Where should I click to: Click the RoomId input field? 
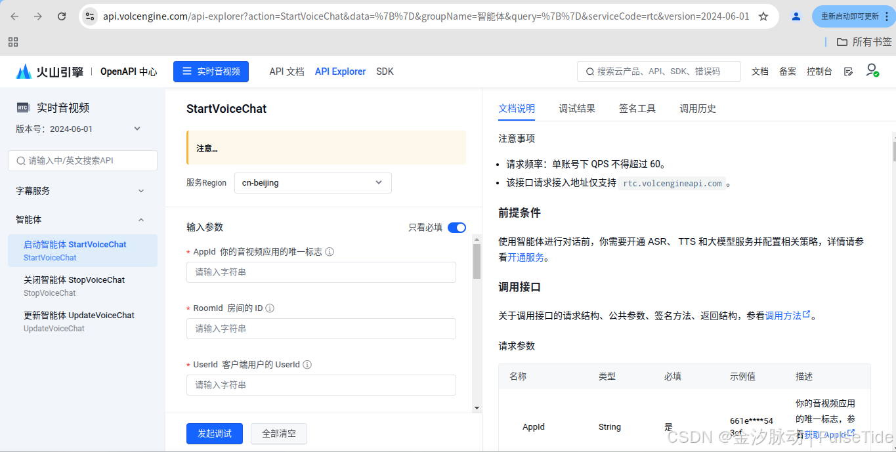[x=321, y=329]
